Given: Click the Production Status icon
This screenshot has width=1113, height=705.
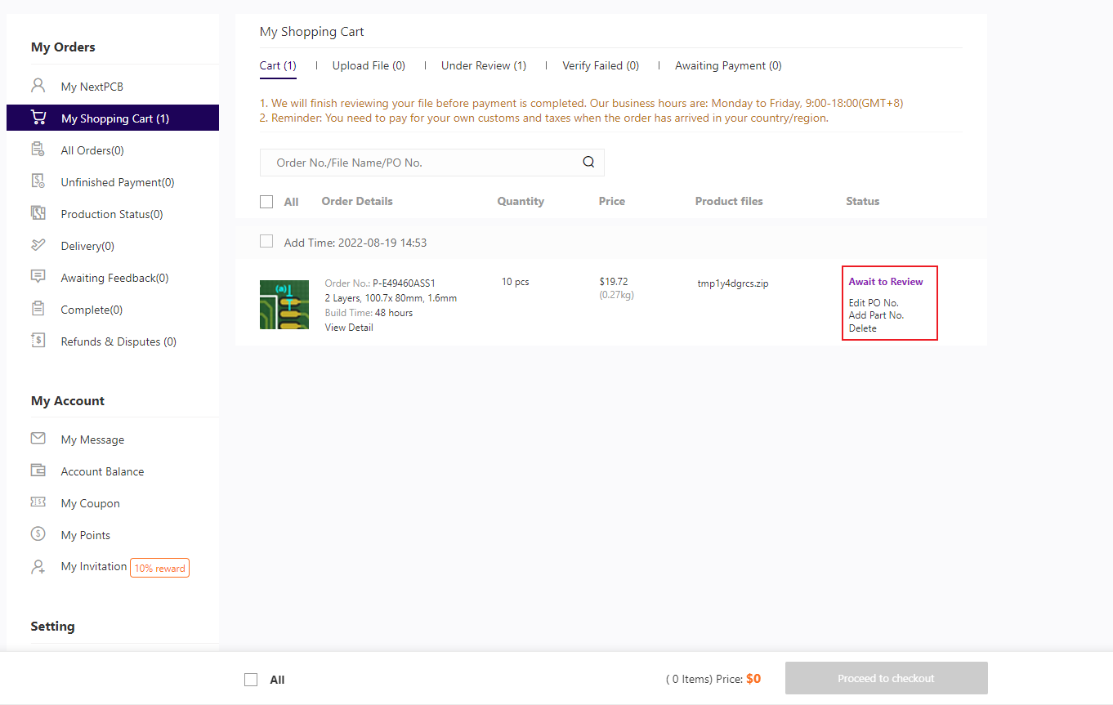Looking at the screenshot, I should (38, 213).
